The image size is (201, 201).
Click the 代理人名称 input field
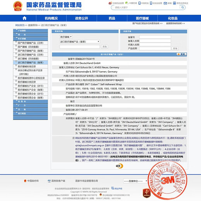coord(155,44)
